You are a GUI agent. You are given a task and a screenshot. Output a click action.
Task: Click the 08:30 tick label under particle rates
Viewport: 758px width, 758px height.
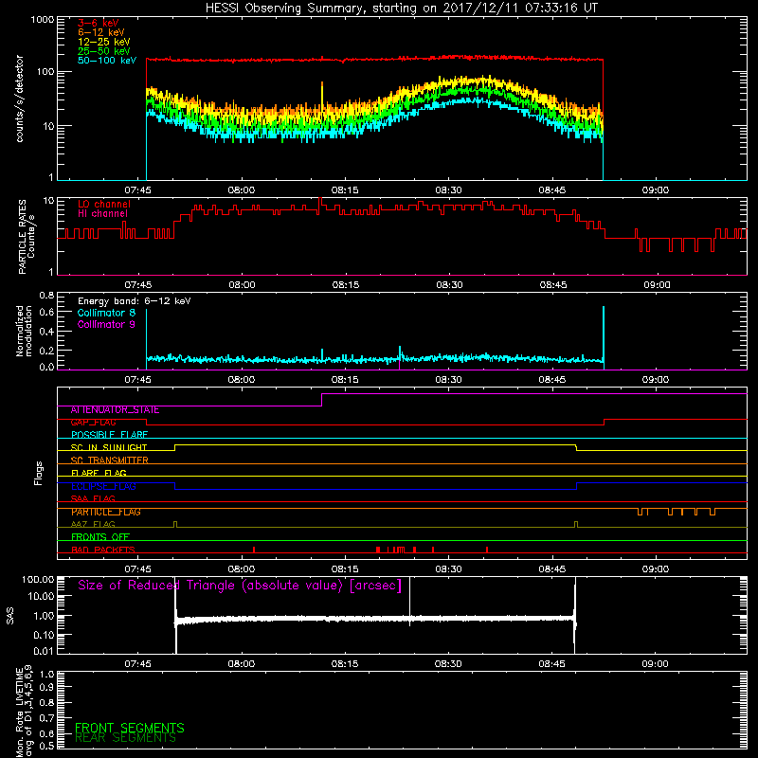449,285
